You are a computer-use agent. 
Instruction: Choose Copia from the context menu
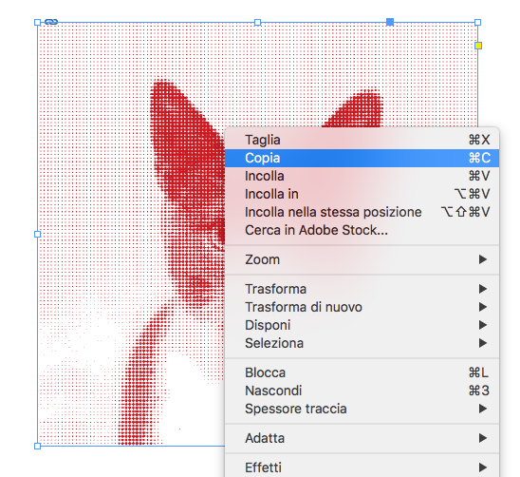click(x=362, y=158)
